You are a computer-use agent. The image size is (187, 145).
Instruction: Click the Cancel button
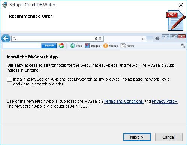click(x=169, y=137)
